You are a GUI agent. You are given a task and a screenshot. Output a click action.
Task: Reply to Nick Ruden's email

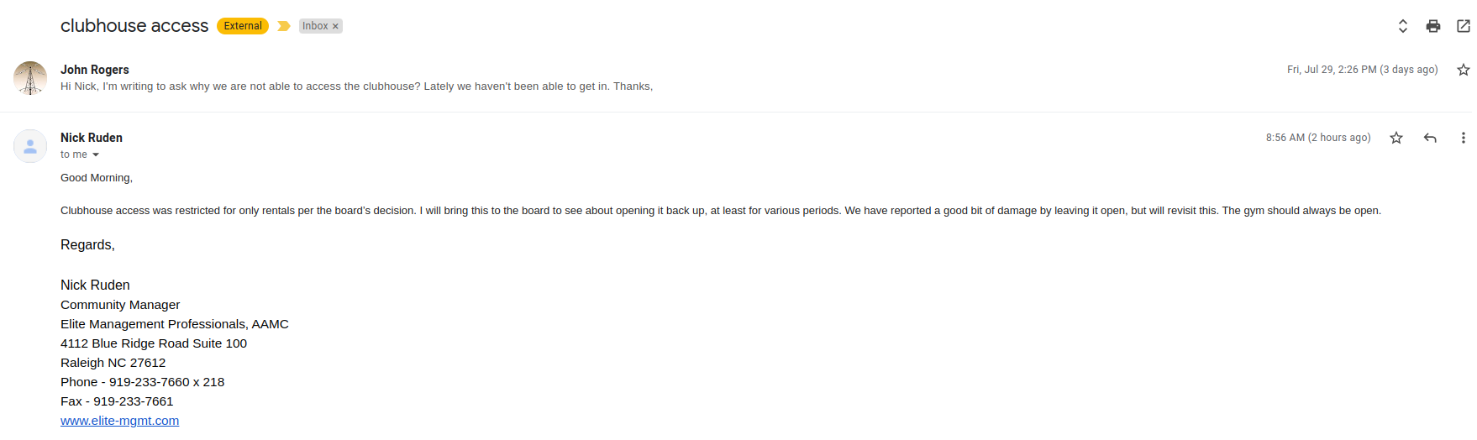click(x=1430, y=138)
